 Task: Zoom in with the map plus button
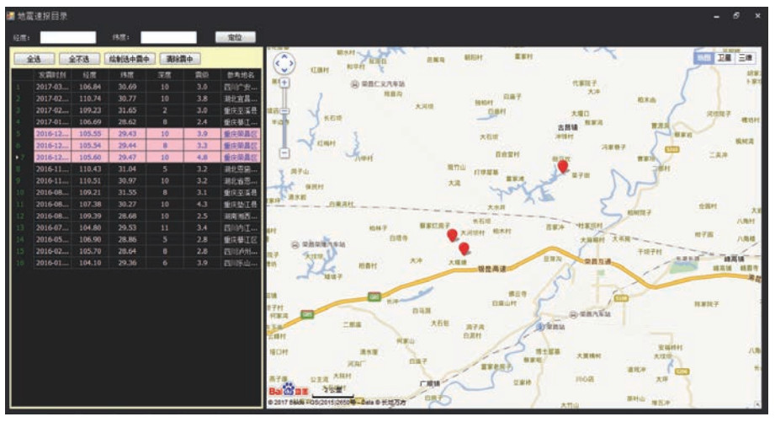[284, 83]
